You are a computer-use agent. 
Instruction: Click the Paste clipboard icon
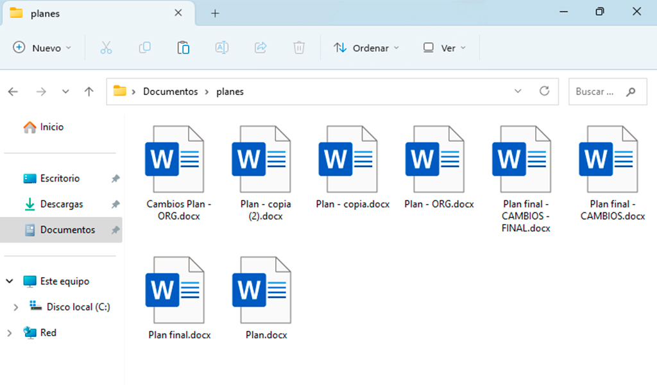(x=183, y=47)
